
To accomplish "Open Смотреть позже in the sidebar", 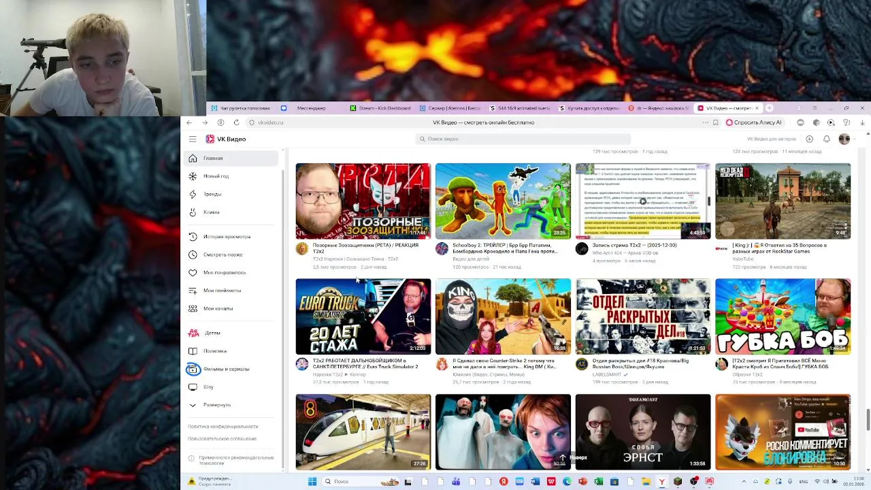I will click(231, 255).
